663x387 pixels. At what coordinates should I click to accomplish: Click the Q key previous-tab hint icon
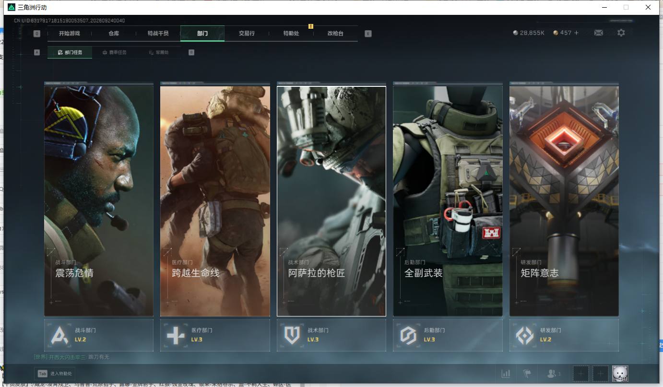tap(37, 34)
